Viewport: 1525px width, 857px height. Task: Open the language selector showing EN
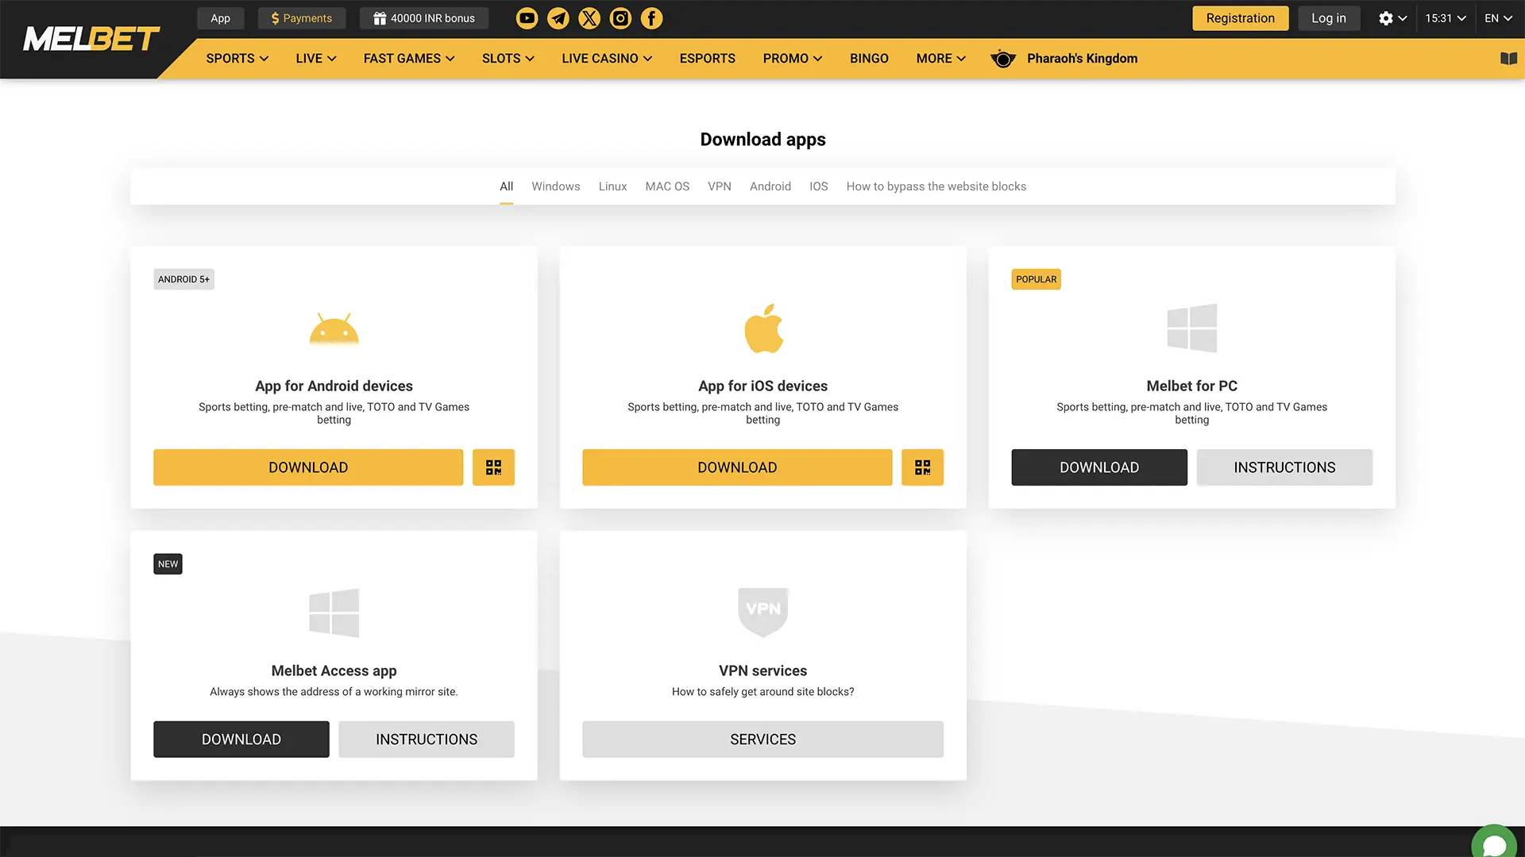pyautogui.click(x=1497, y=17)
